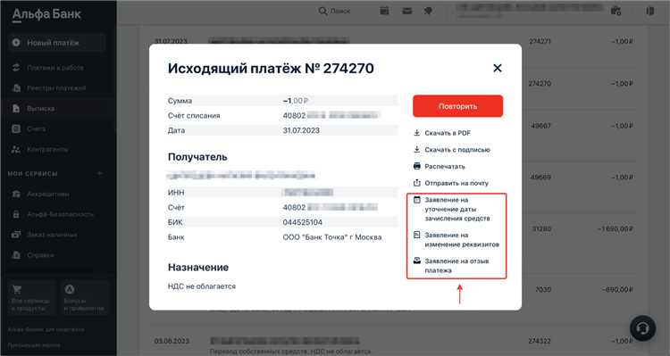
Task: Click the bank name ООО "Банк Точка" г Москва
Action: (x=332, y=237)
